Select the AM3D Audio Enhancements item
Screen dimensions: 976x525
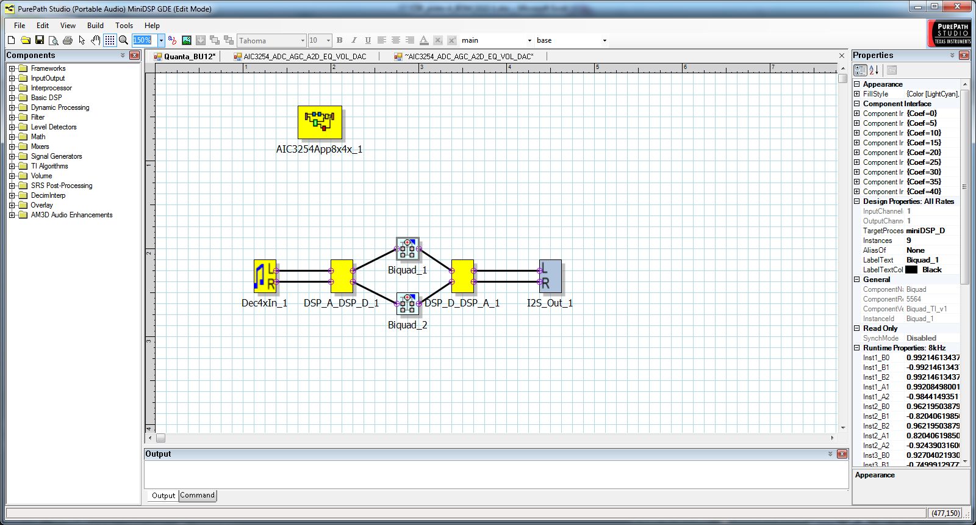coord(71,215)
